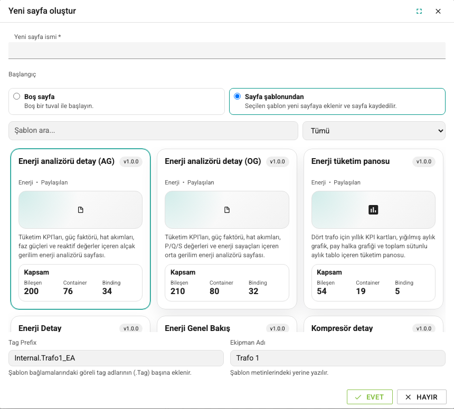Click the Binding value 5

point(397,291)
